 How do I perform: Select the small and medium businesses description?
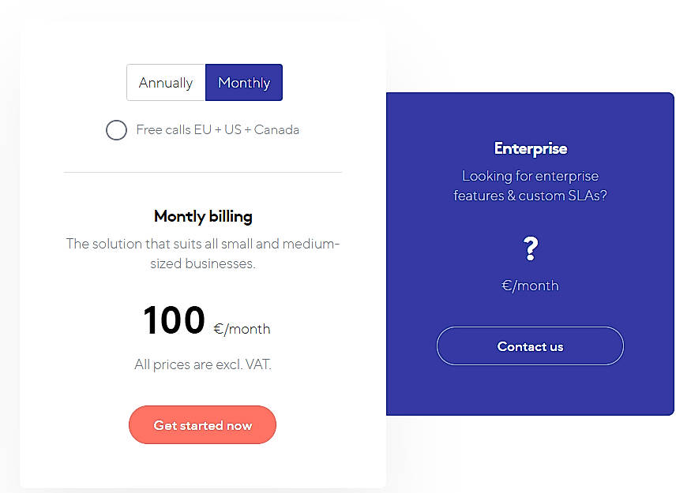[202, 254]
